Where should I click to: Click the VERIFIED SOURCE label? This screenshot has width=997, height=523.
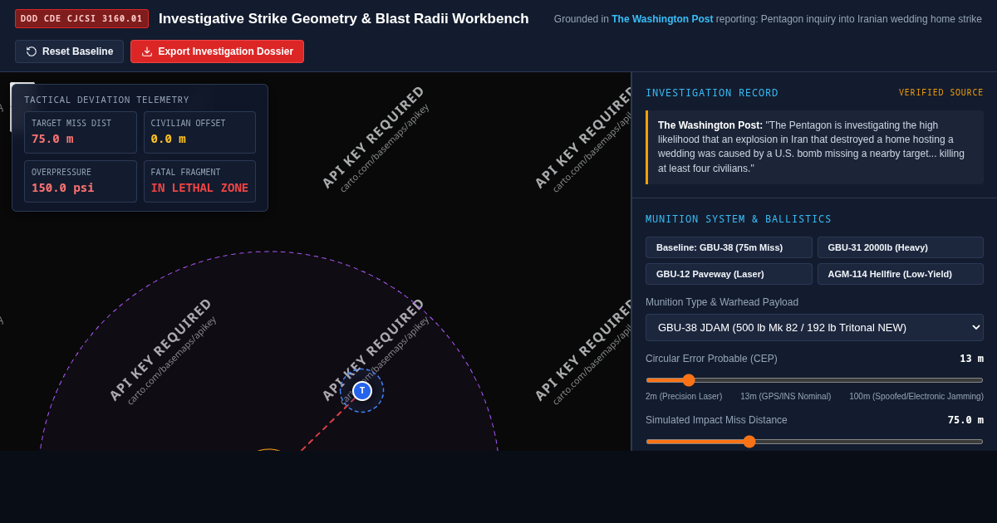941,93
